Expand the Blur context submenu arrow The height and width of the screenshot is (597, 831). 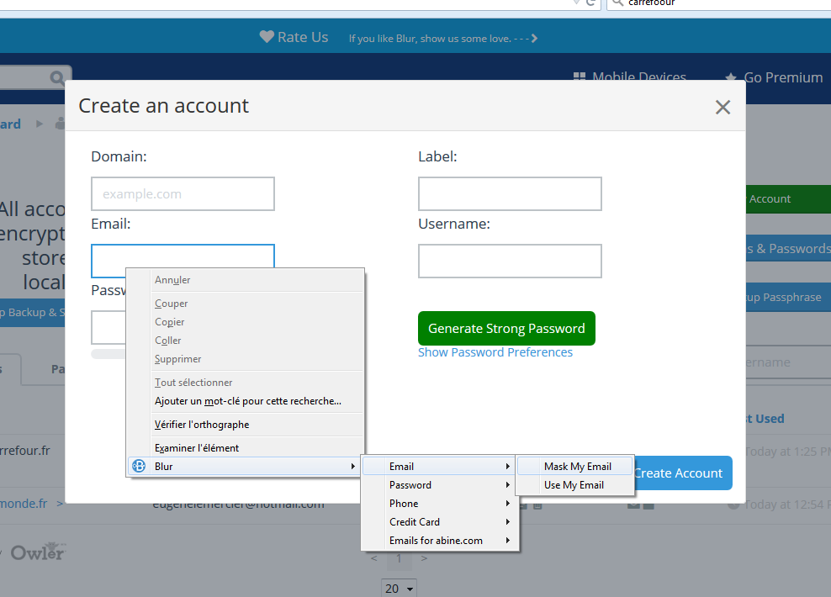(353, 466)
